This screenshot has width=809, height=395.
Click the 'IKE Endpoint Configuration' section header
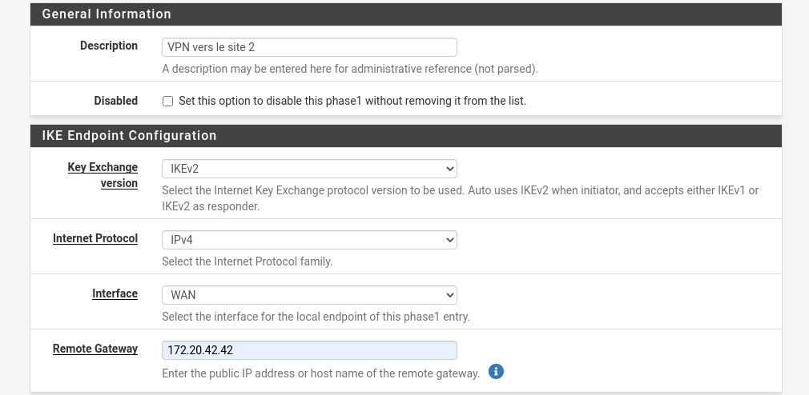(129, 136)
